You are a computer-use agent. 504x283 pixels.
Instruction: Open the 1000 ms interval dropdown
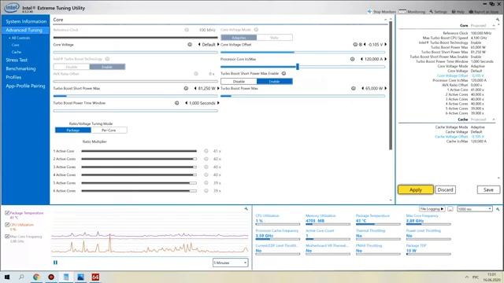(x=475, y=209)
